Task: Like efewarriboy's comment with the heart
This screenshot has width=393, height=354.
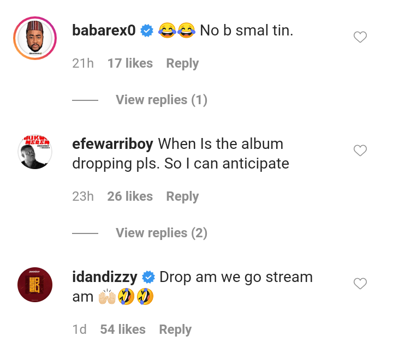Action: [360, 151]
